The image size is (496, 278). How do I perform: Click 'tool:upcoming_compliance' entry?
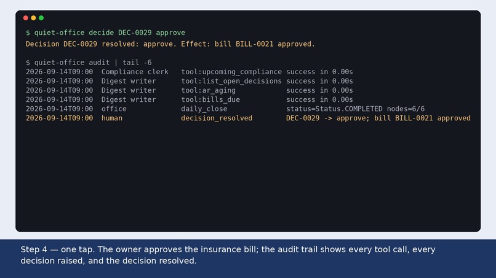pos(231,72)
